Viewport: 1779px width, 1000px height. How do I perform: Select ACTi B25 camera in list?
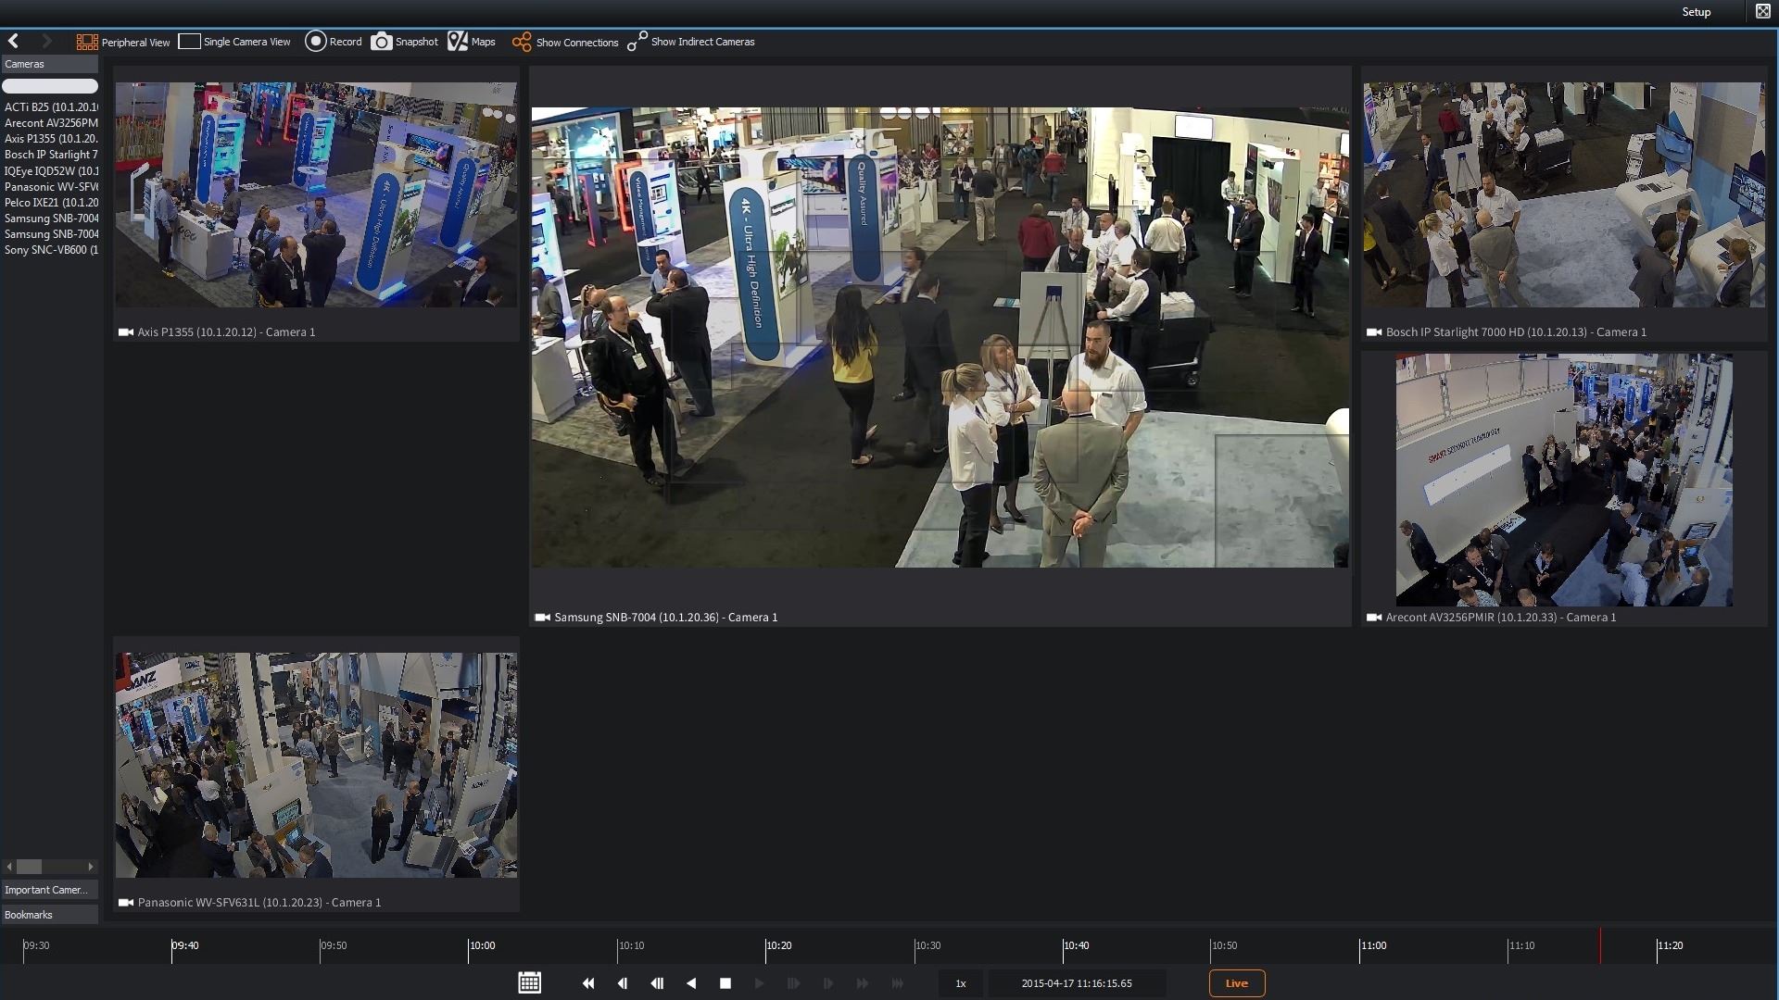click(x=51, y=107)
